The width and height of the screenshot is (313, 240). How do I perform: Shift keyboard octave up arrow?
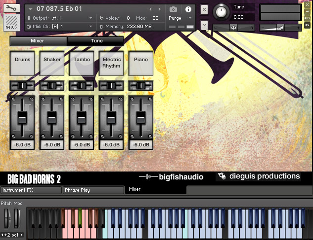click(21, 235)
